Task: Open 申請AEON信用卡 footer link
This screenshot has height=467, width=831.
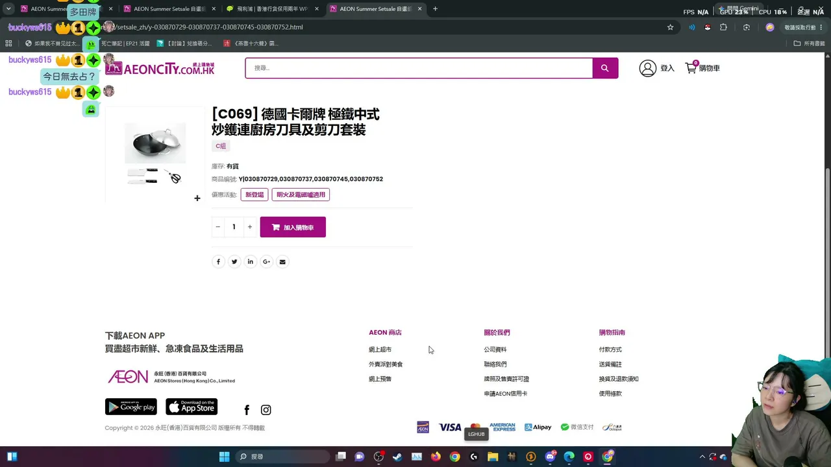Action: point(505,394)
